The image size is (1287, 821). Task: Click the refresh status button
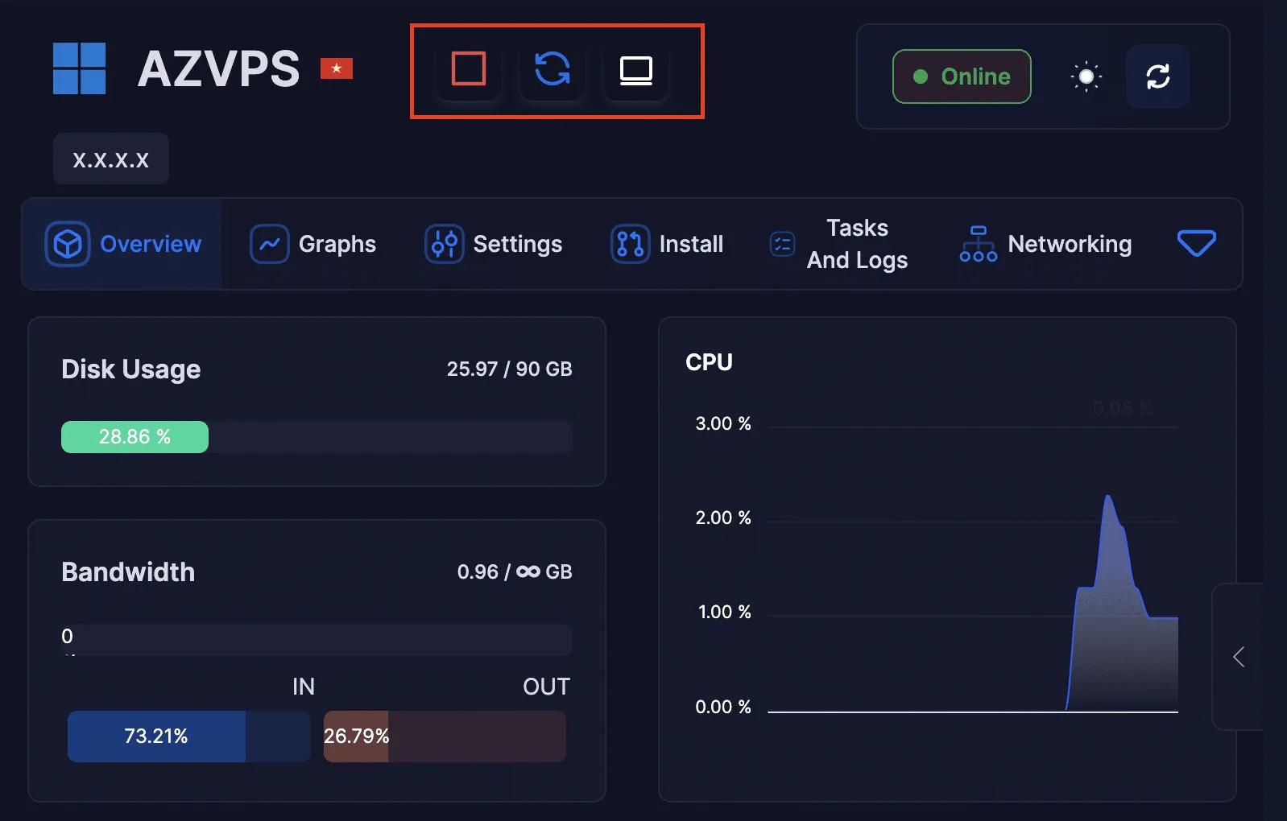point(1158,76)
